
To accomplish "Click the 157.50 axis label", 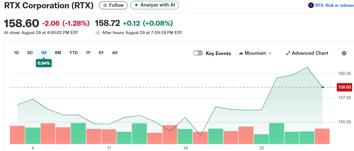I will point(344,98).
